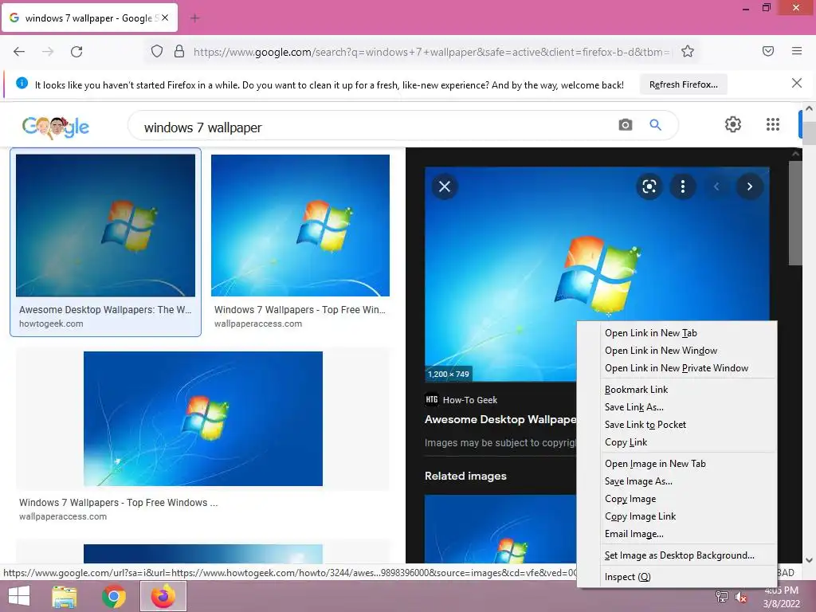Choose Copy Link menu entry

tap(626, 442)
